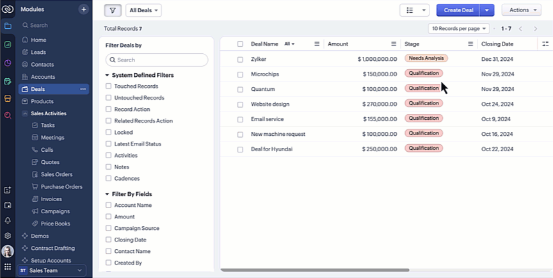553x278 pixels.
Task: Click the Deals more-options ellipsis
Action: pyautogui.click(x=83, y=89)
